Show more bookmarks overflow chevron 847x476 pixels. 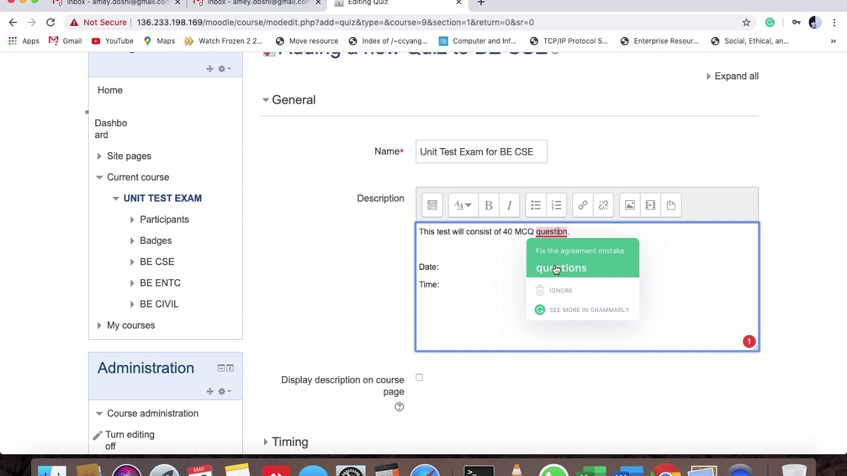point(833,41)
